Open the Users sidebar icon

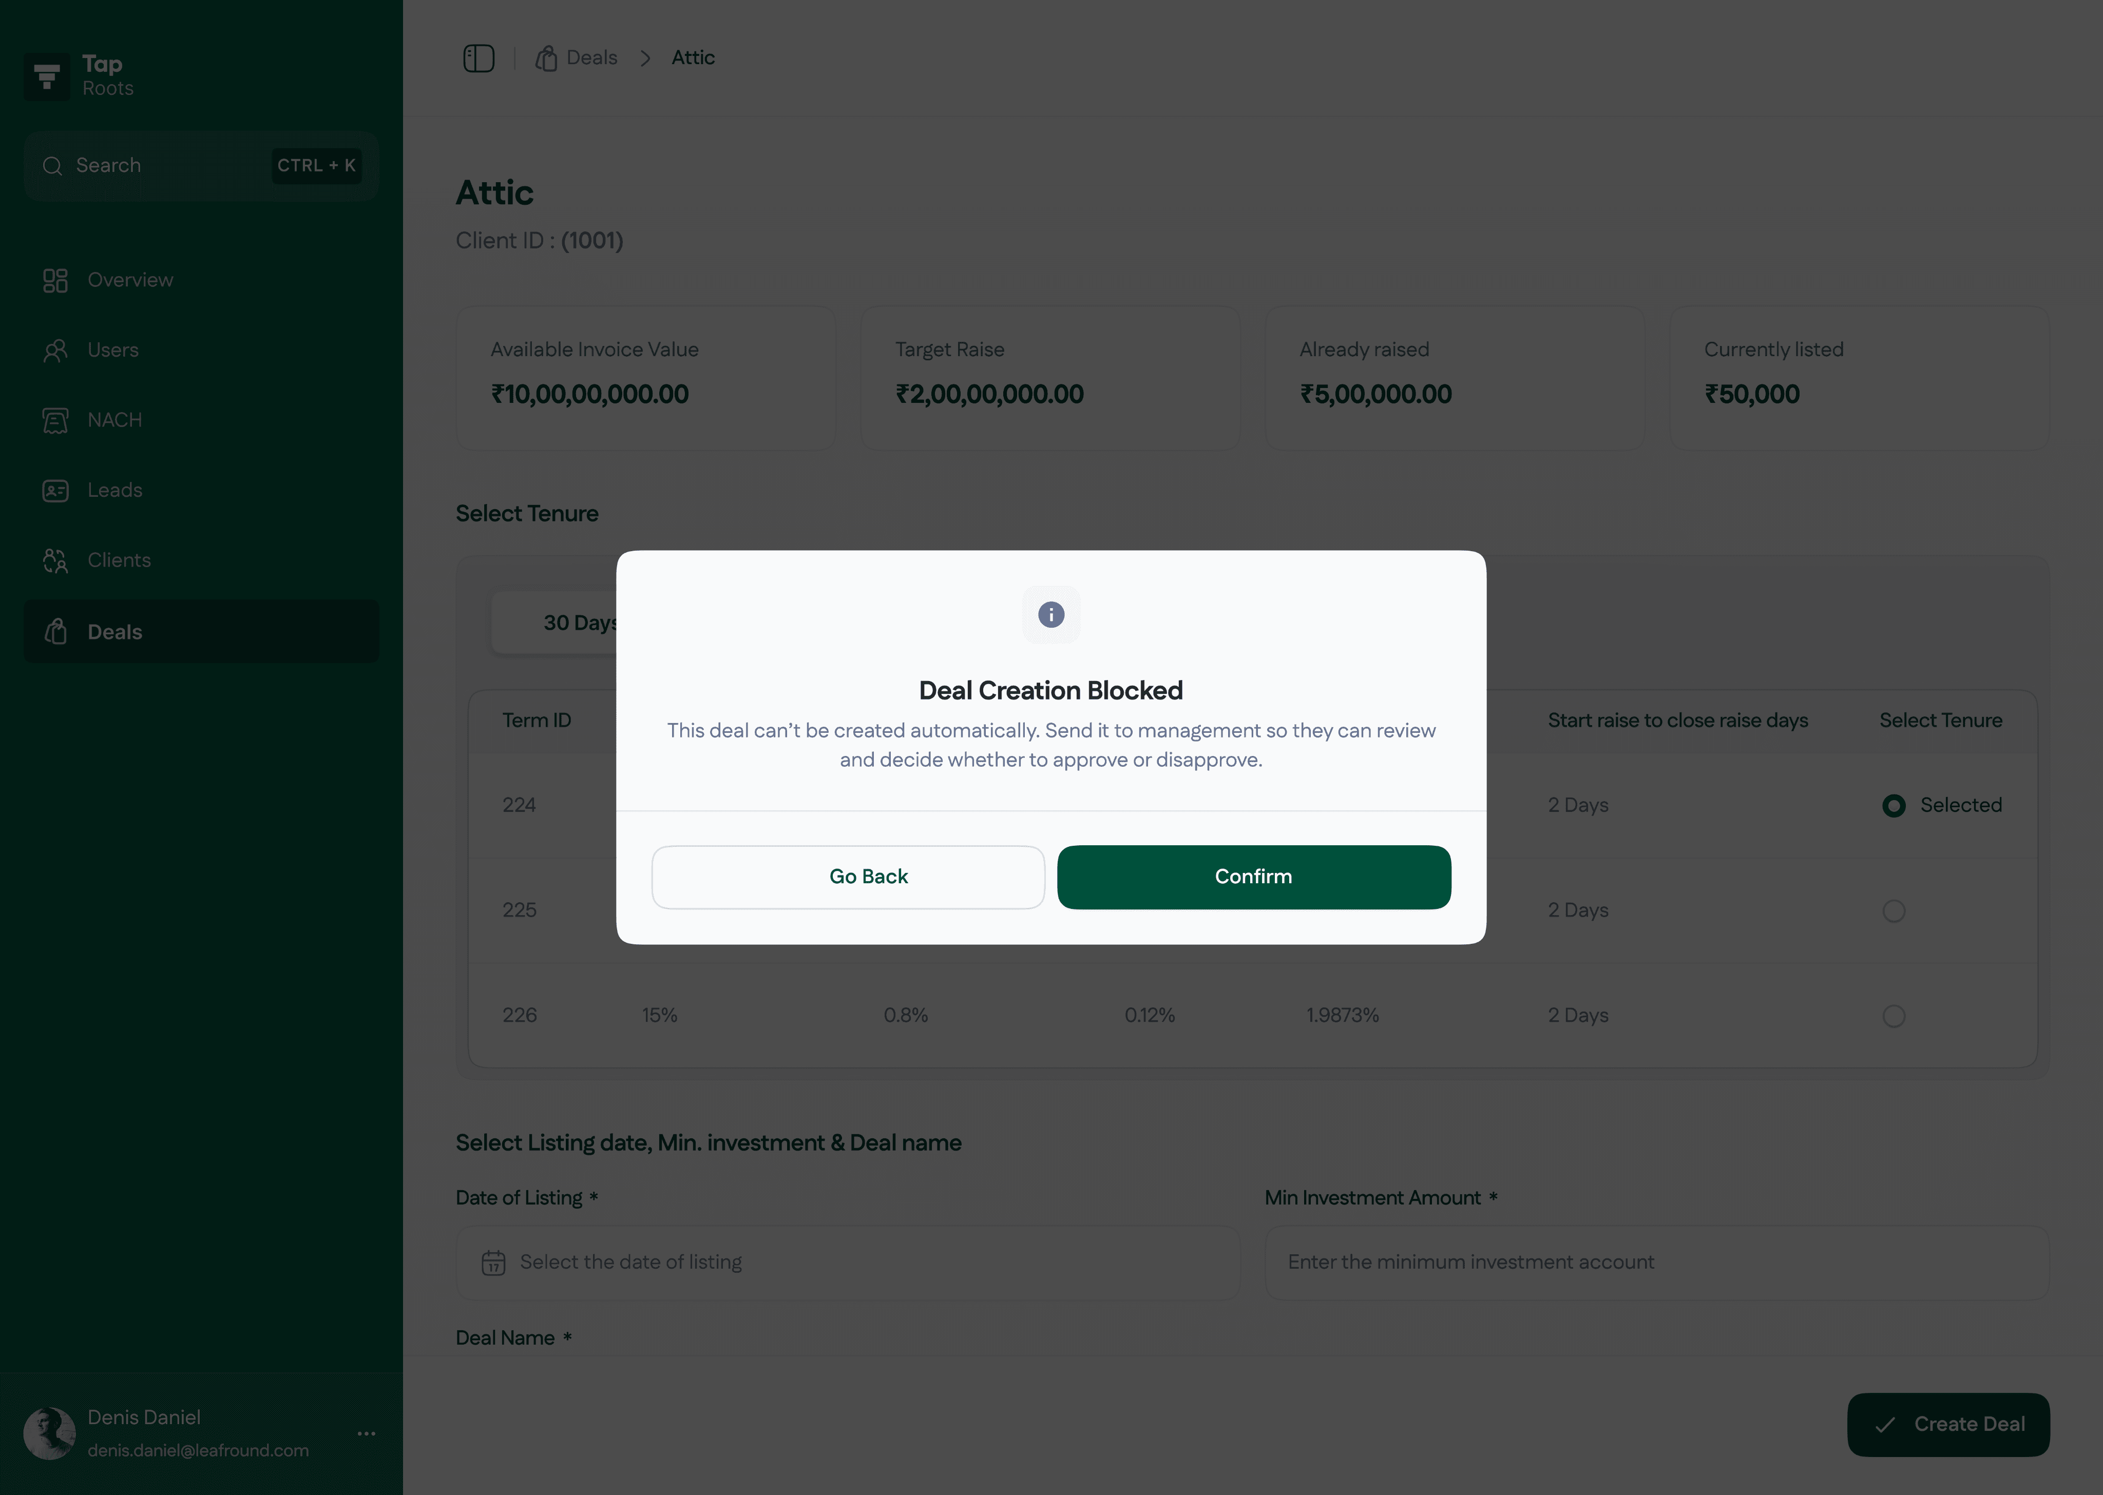(55, 350)
